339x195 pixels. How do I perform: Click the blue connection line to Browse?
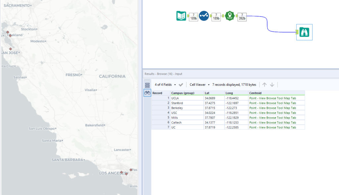pos(267,23)
